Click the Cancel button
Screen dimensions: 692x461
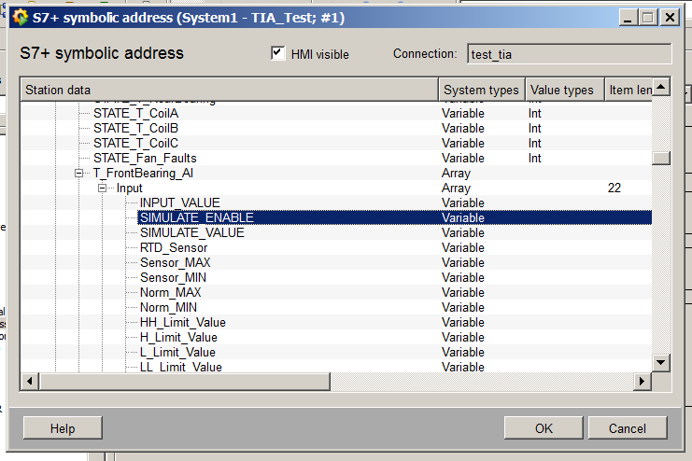click(x=628, y=428)
